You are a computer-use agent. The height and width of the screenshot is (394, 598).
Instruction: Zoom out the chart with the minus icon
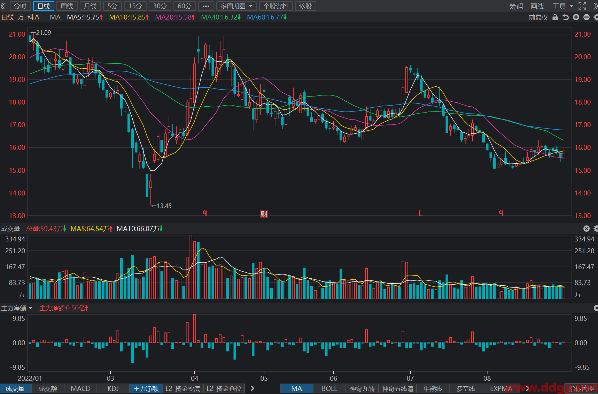(x=587, y=17)
